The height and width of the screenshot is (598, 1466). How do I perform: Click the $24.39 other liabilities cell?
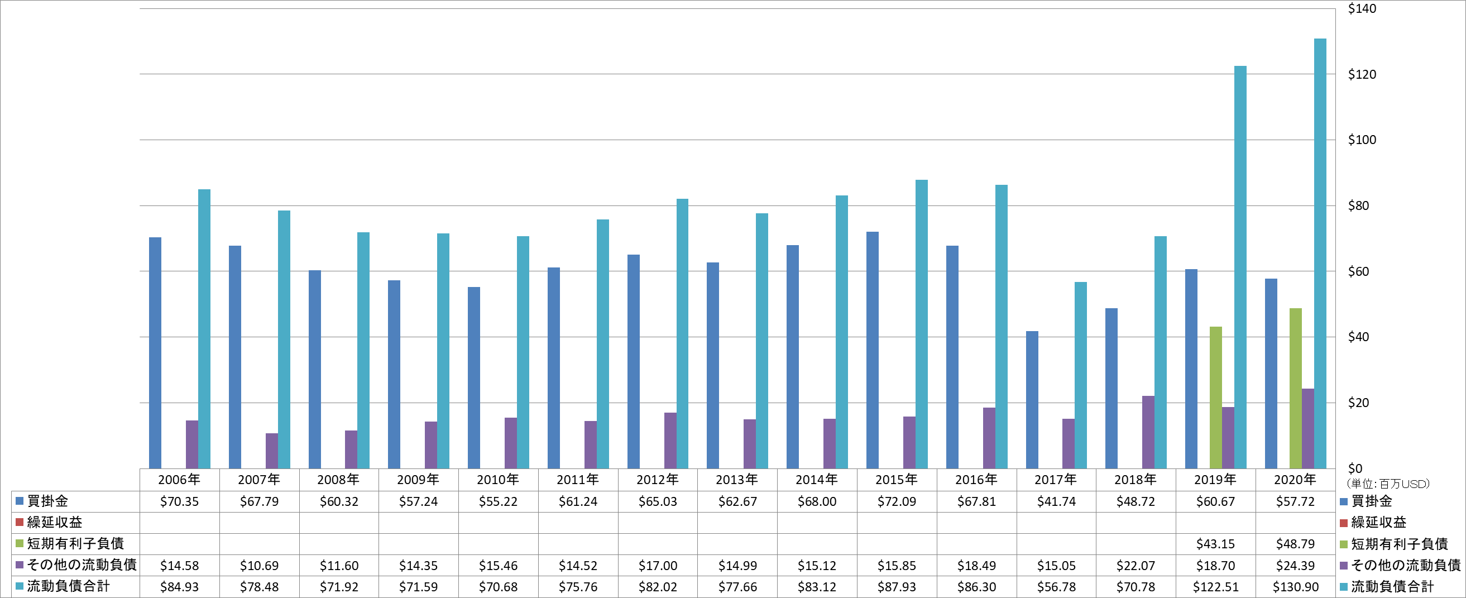[1295, 566]
